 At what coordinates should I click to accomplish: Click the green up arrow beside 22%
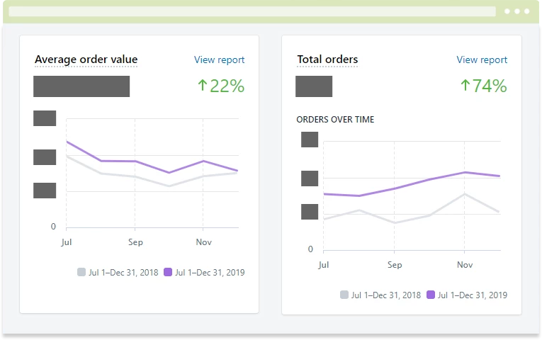coord(202,85)
